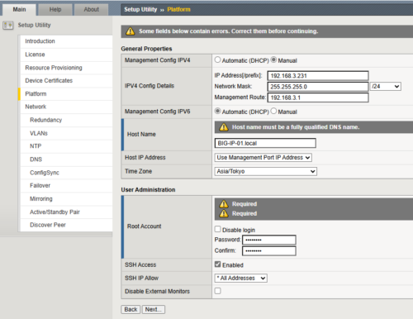The image size is (413, 319).
Task: Click the Host Name field BIG-IP-01.local
Action: [265, 143]
